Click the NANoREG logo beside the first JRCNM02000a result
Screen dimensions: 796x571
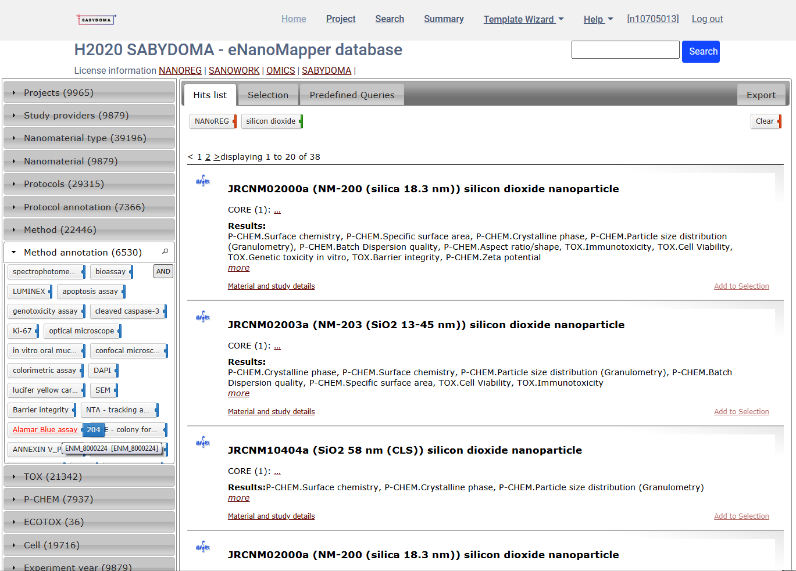click(x=203, y=181)
